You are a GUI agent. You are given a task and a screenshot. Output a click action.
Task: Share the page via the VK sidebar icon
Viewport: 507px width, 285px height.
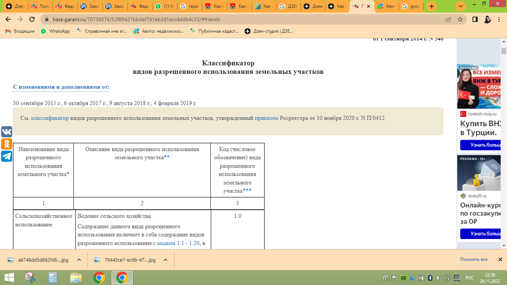[x=6, y=132]
